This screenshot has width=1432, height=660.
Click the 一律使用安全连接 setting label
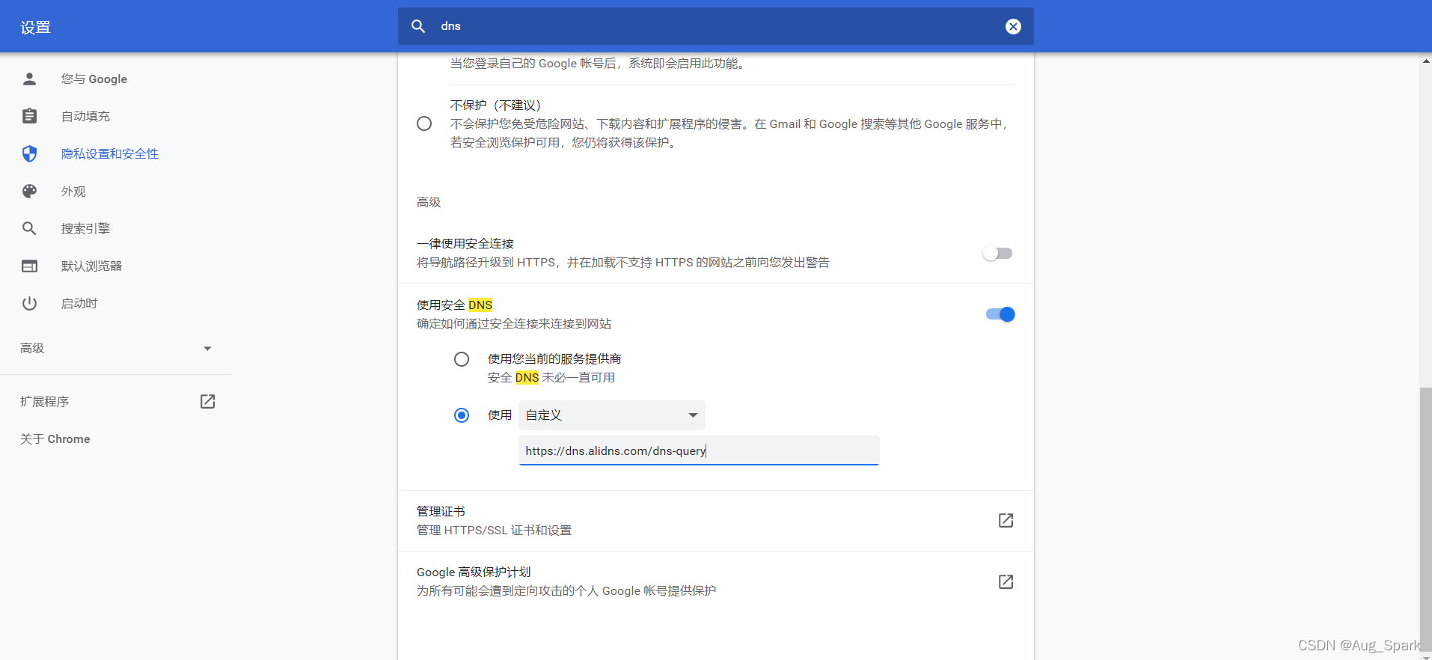[465, 243]
